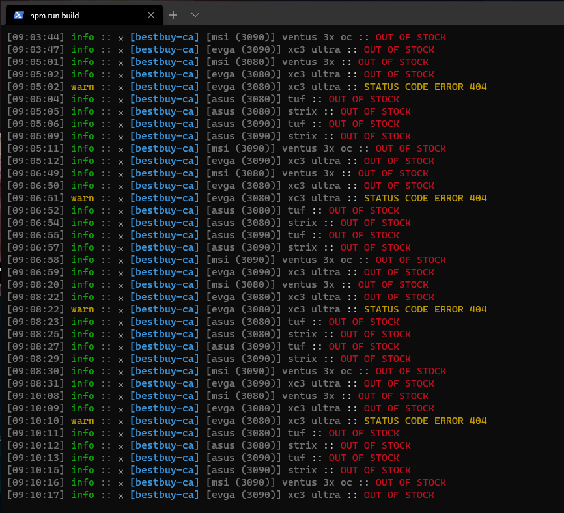Click 'xc3 ultra' in the 09:06:50 line

click(x=314, y=186)
